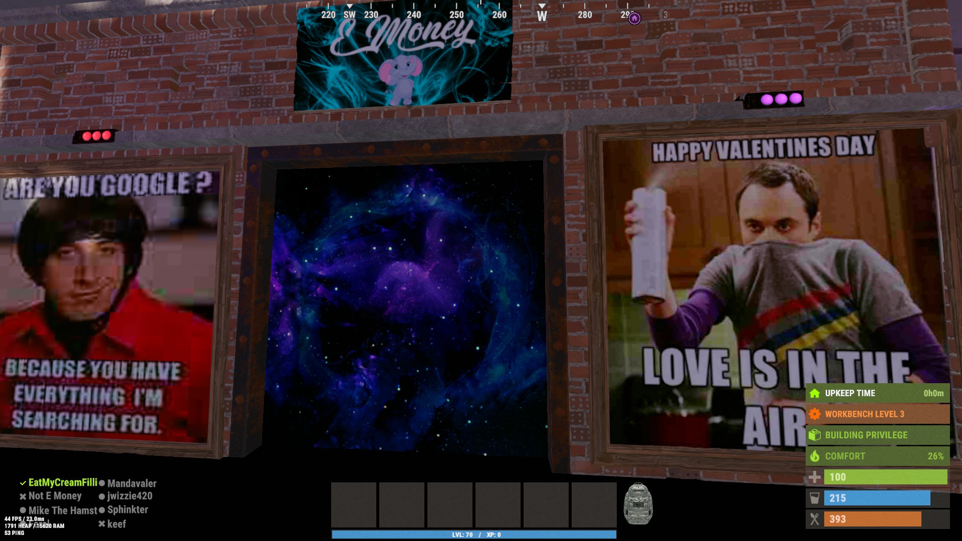Select the fifth hotbar slot

pos(546,505)
